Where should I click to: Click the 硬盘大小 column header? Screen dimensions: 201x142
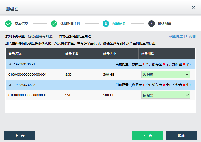point(110,54)
